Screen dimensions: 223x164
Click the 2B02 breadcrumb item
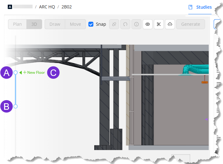(x=67, y=7)
